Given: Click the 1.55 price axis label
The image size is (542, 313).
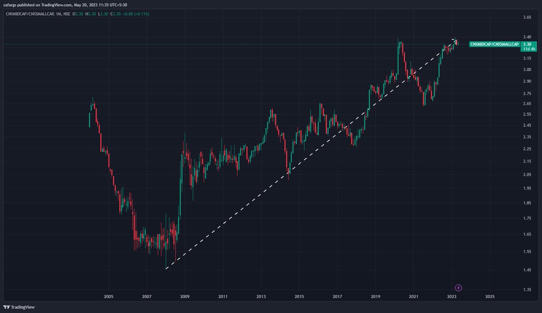Looking at the screenshot, I should [x=527, y=251].
